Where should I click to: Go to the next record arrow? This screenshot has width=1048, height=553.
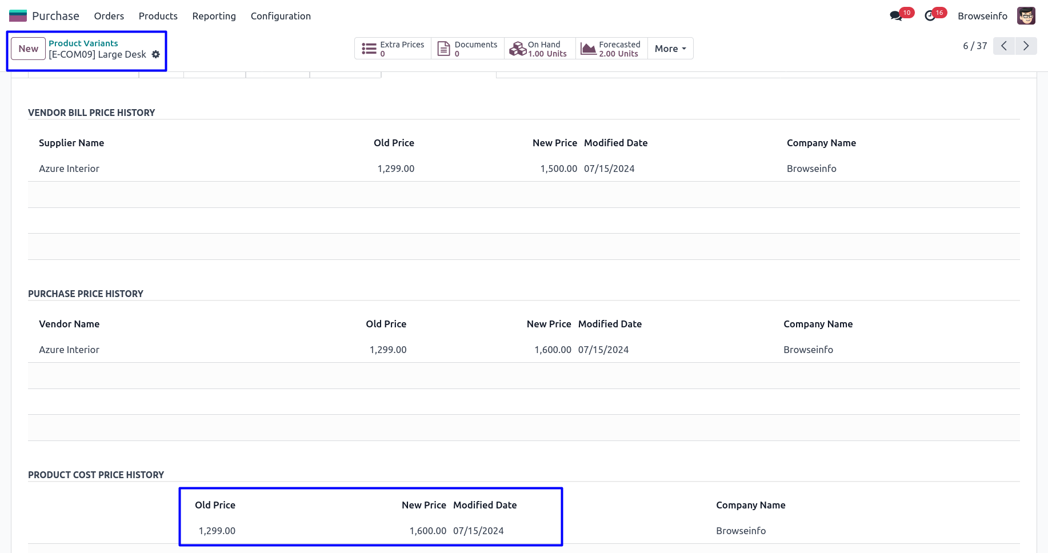click(x=1026, y=46)
